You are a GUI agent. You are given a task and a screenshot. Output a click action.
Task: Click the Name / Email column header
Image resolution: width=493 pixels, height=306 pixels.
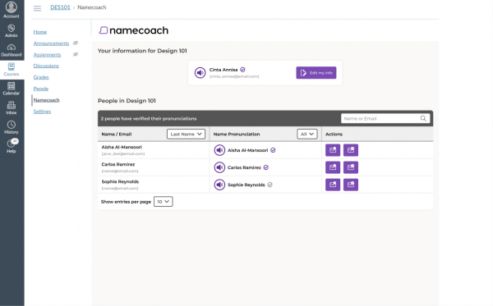117,134
